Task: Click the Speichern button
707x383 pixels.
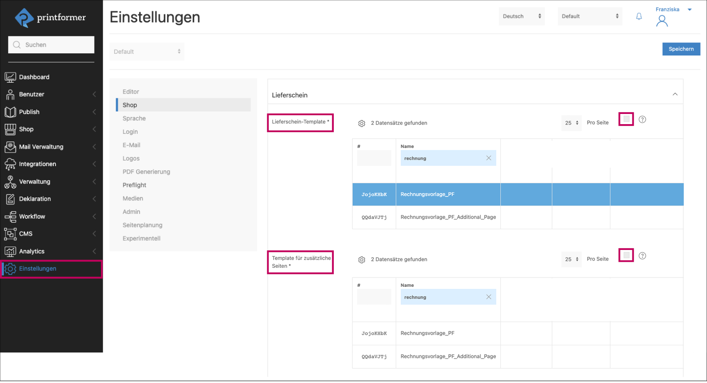Action: [681, 49]
